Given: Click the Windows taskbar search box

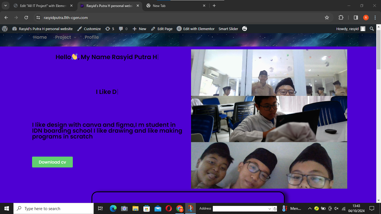Looking at the screenshot, I should pos(54,208).
